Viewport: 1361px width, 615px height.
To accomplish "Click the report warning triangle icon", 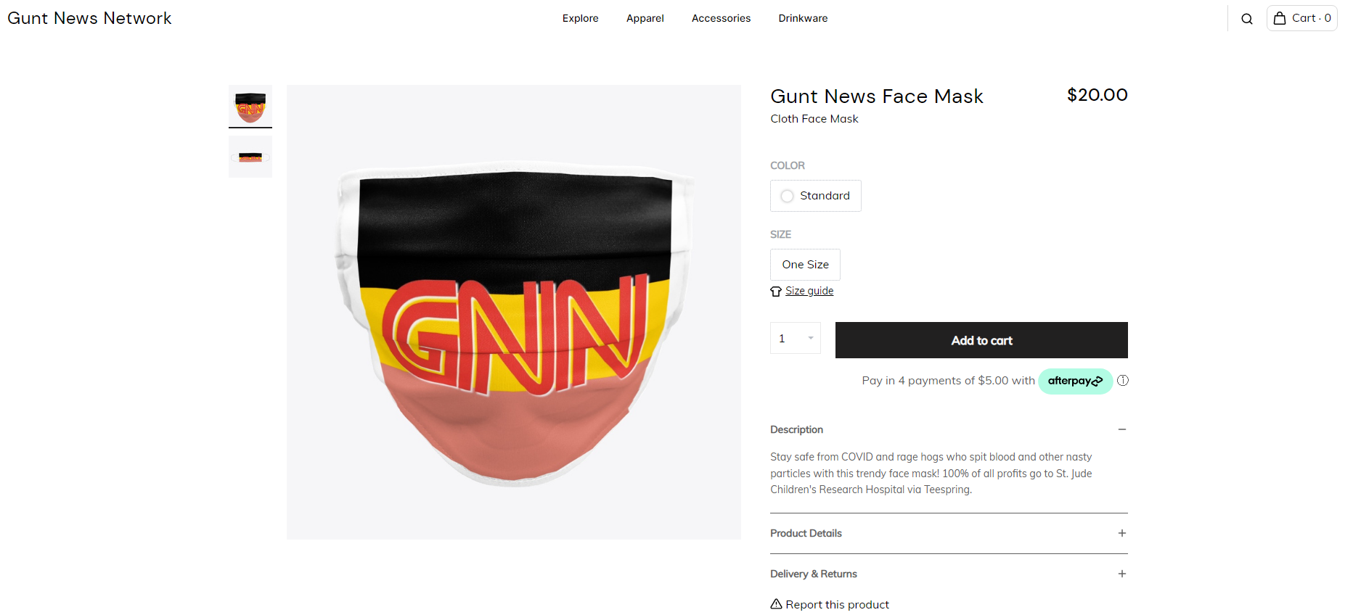I will pos(776,604).
